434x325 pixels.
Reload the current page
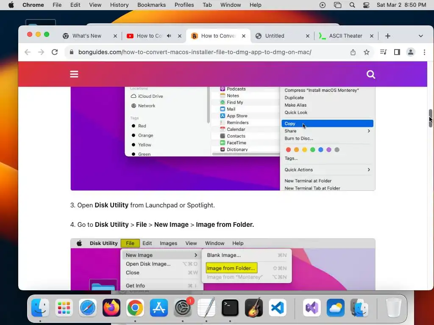[x=55, y=52]
